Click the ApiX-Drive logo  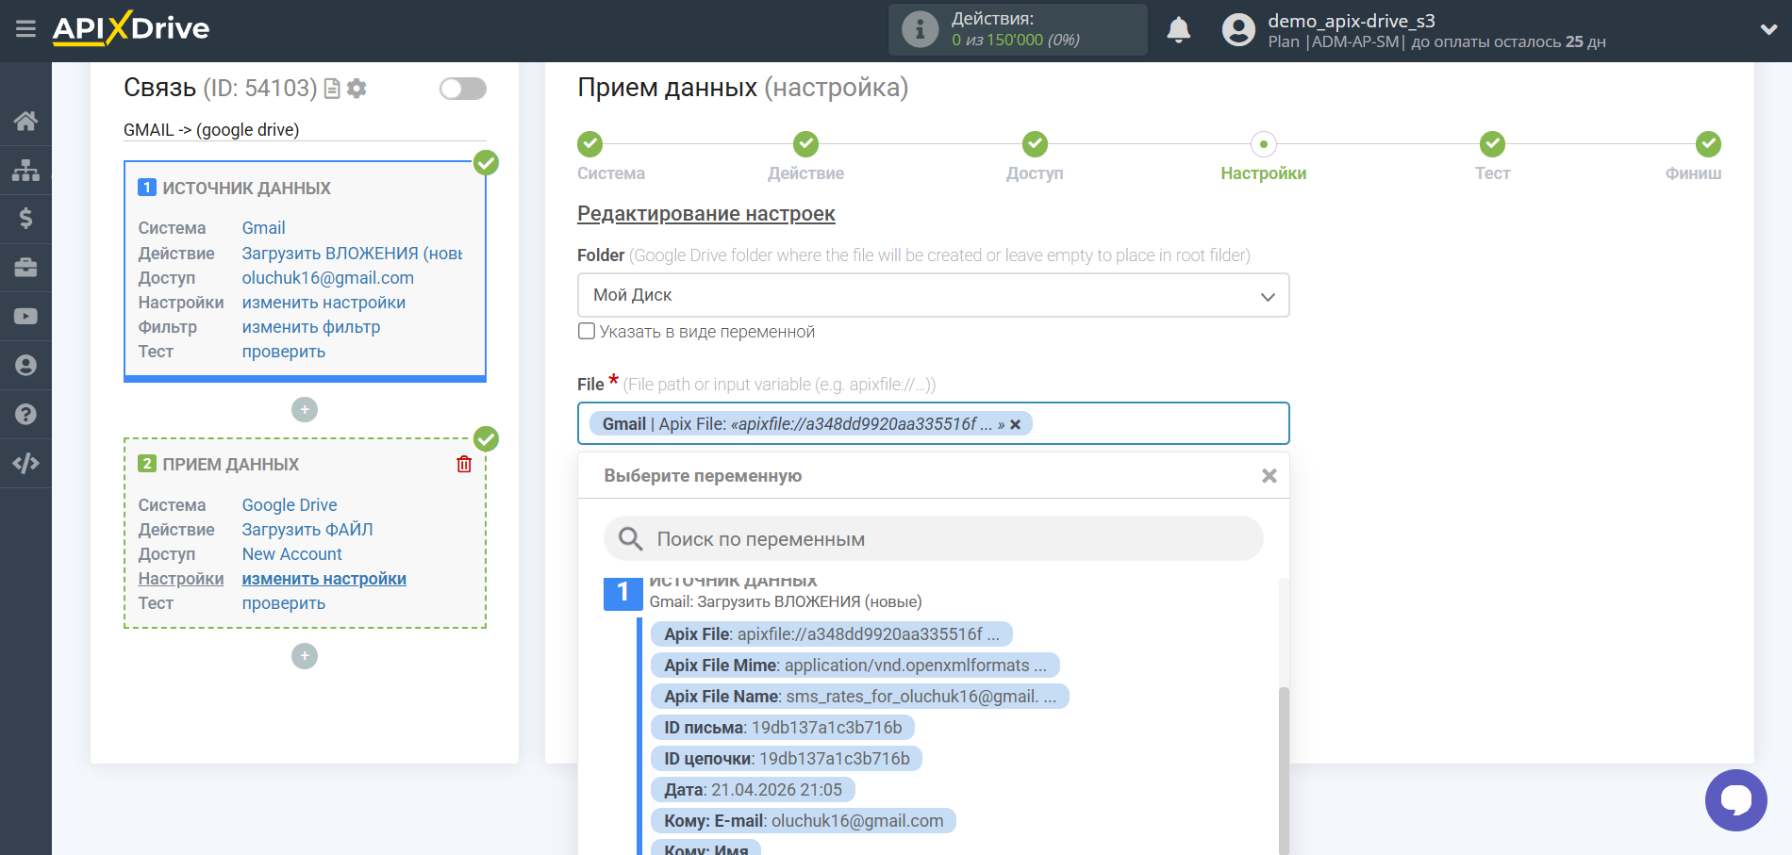point(131,28)
